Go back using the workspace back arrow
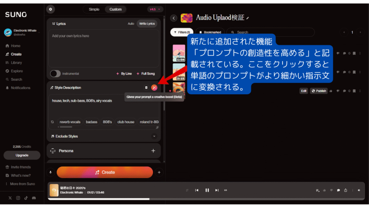This screenshot has width=369, height=208. tap(174, 18)
